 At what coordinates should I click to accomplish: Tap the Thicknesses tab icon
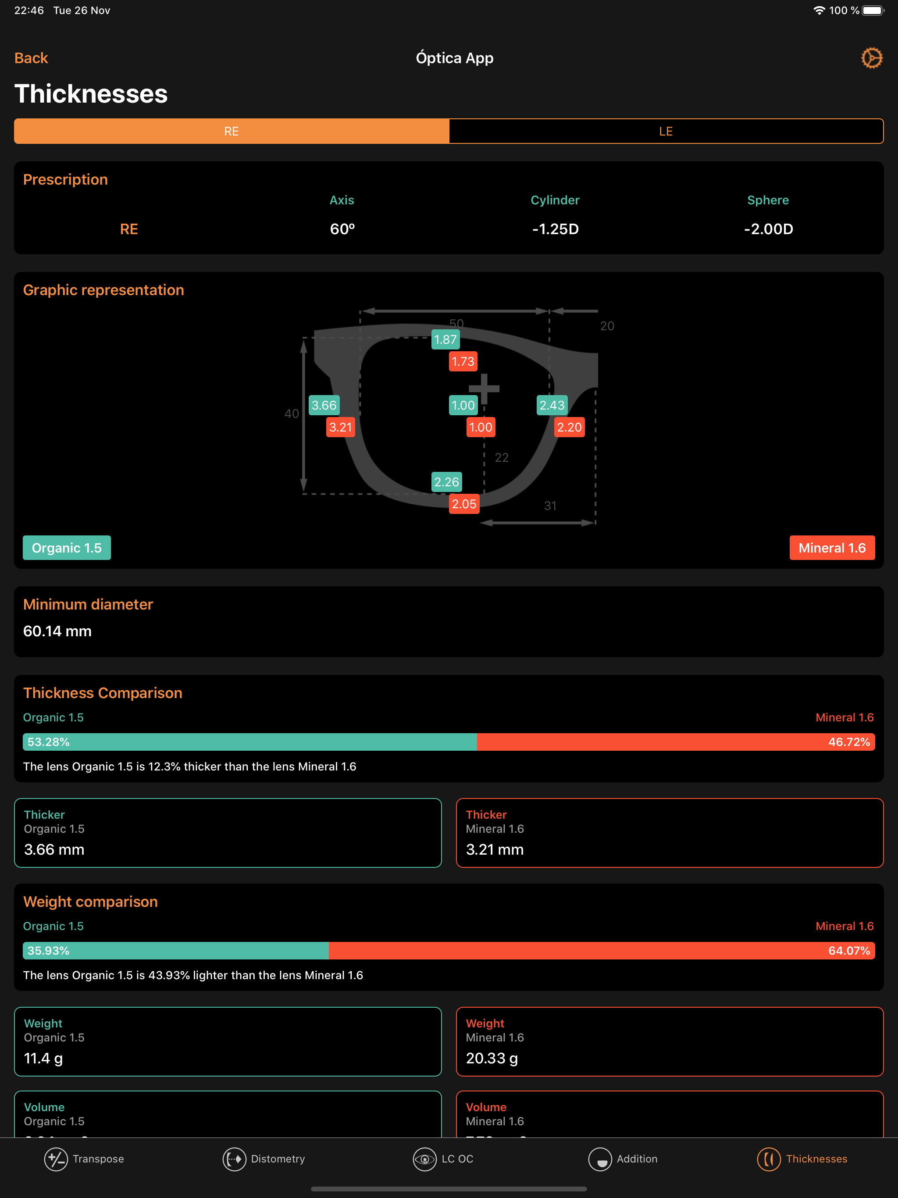tap(769, 1159)
